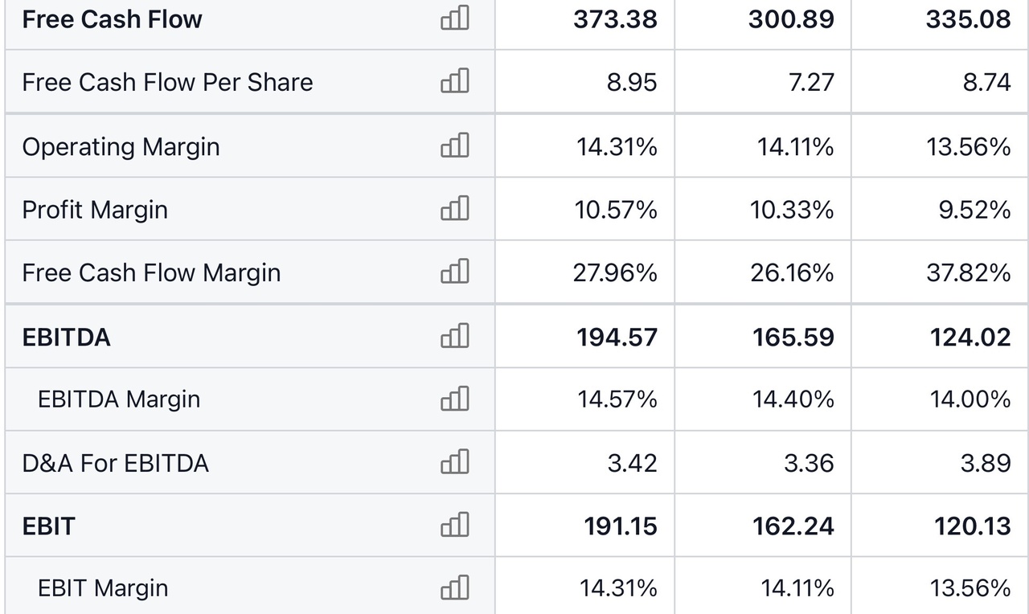Viewport: 1029px width, 614px height.
Task: Select the Profit Margin label
Action: [x=95, y=210]
